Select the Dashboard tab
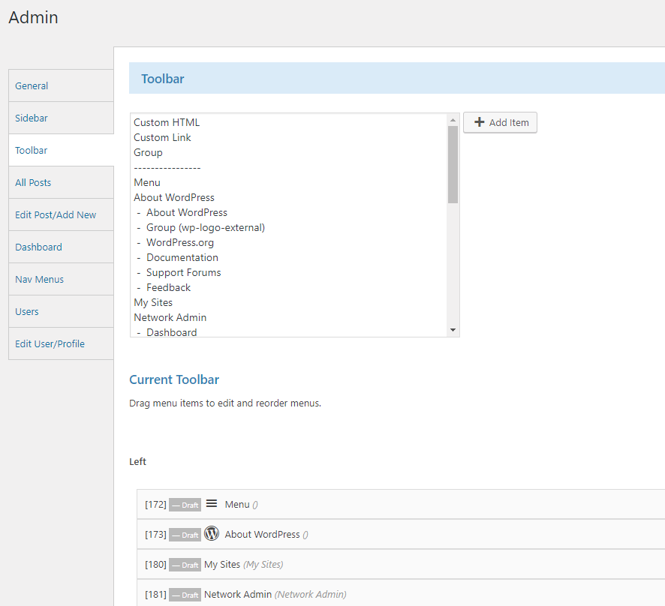This screenshot has width=665, height=606. [38, 247]
